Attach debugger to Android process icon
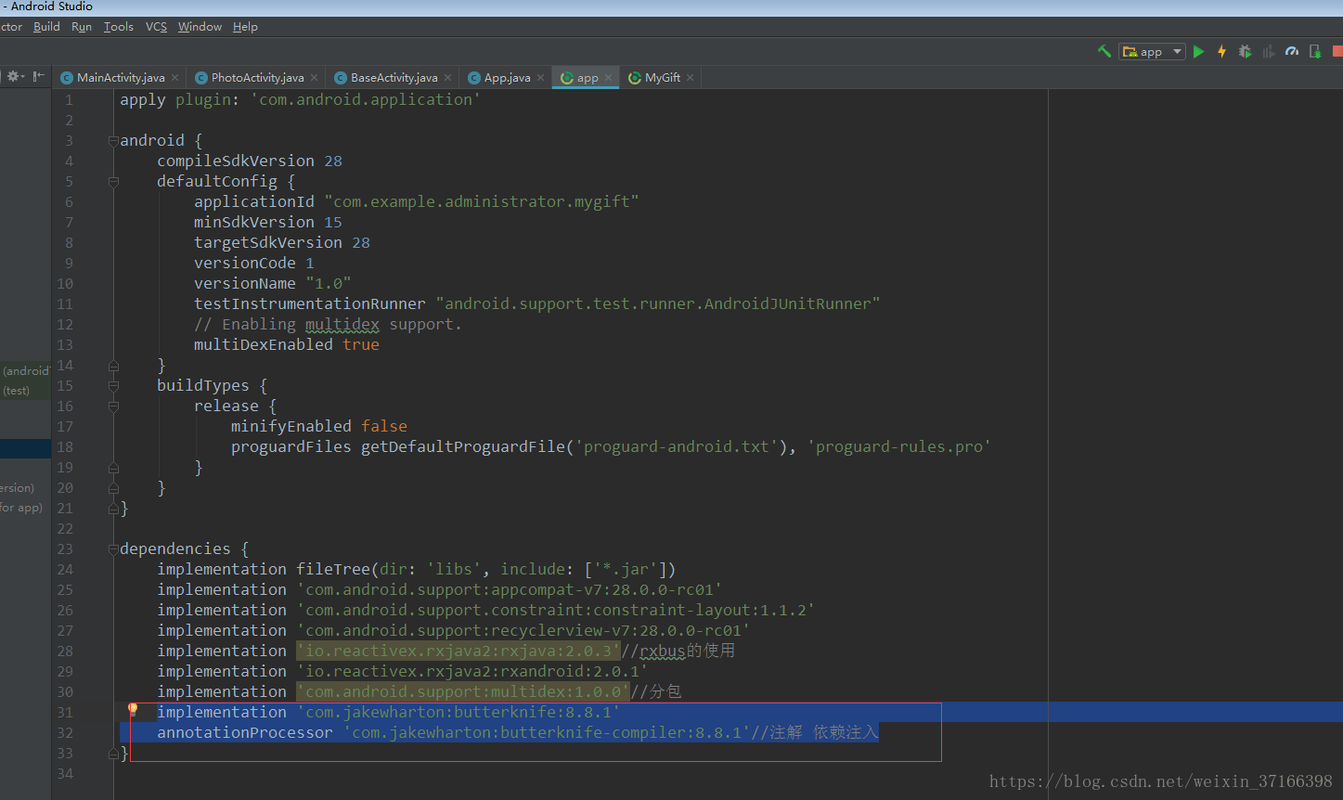The image size is (1343, 800). [x=1315, y=52]
